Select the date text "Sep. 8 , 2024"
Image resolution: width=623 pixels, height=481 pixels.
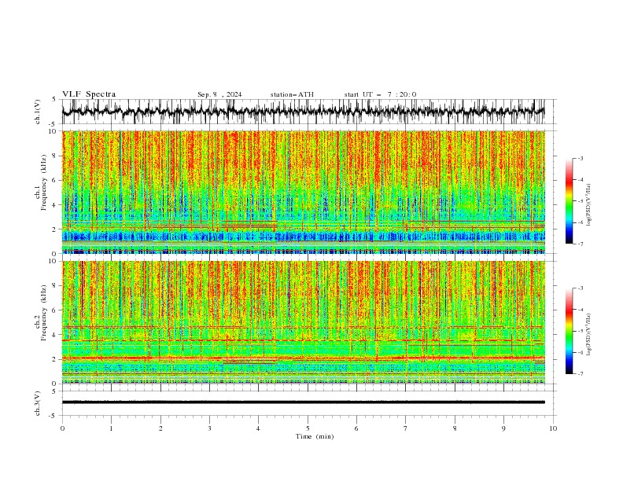click(219, 94)
